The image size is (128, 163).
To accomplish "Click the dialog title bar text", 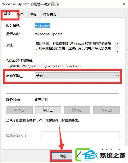I will pyautogui.click(x=31, y=4).
